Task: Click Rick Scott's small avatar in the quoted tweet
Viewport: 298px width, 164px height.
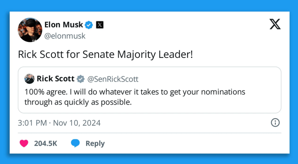Action: [30, 79]
